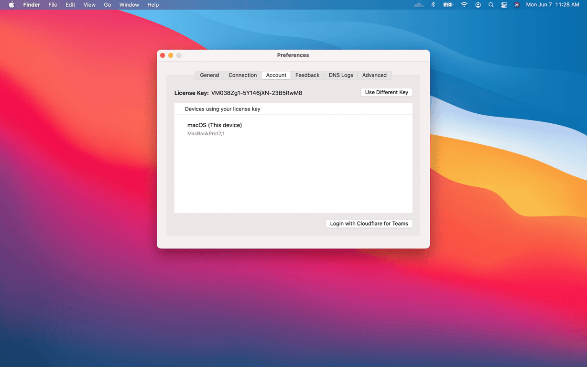The image size is (587, 367).
Task: Click the user account menu bar icon
Action: (478, 5)
